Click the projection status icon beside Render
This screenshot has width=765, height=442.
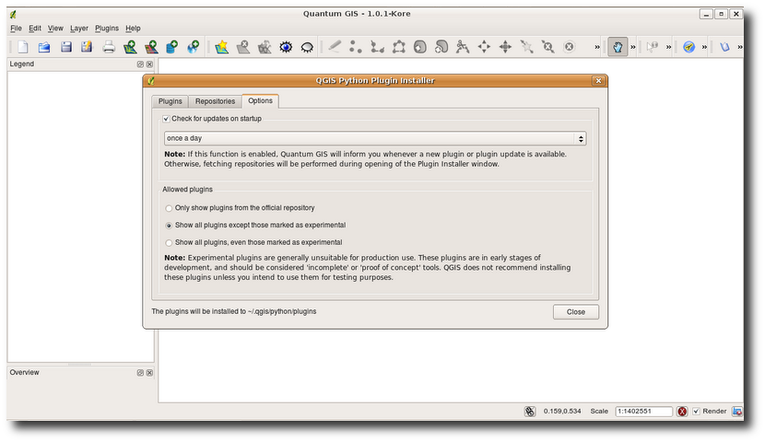pos(737,412)
